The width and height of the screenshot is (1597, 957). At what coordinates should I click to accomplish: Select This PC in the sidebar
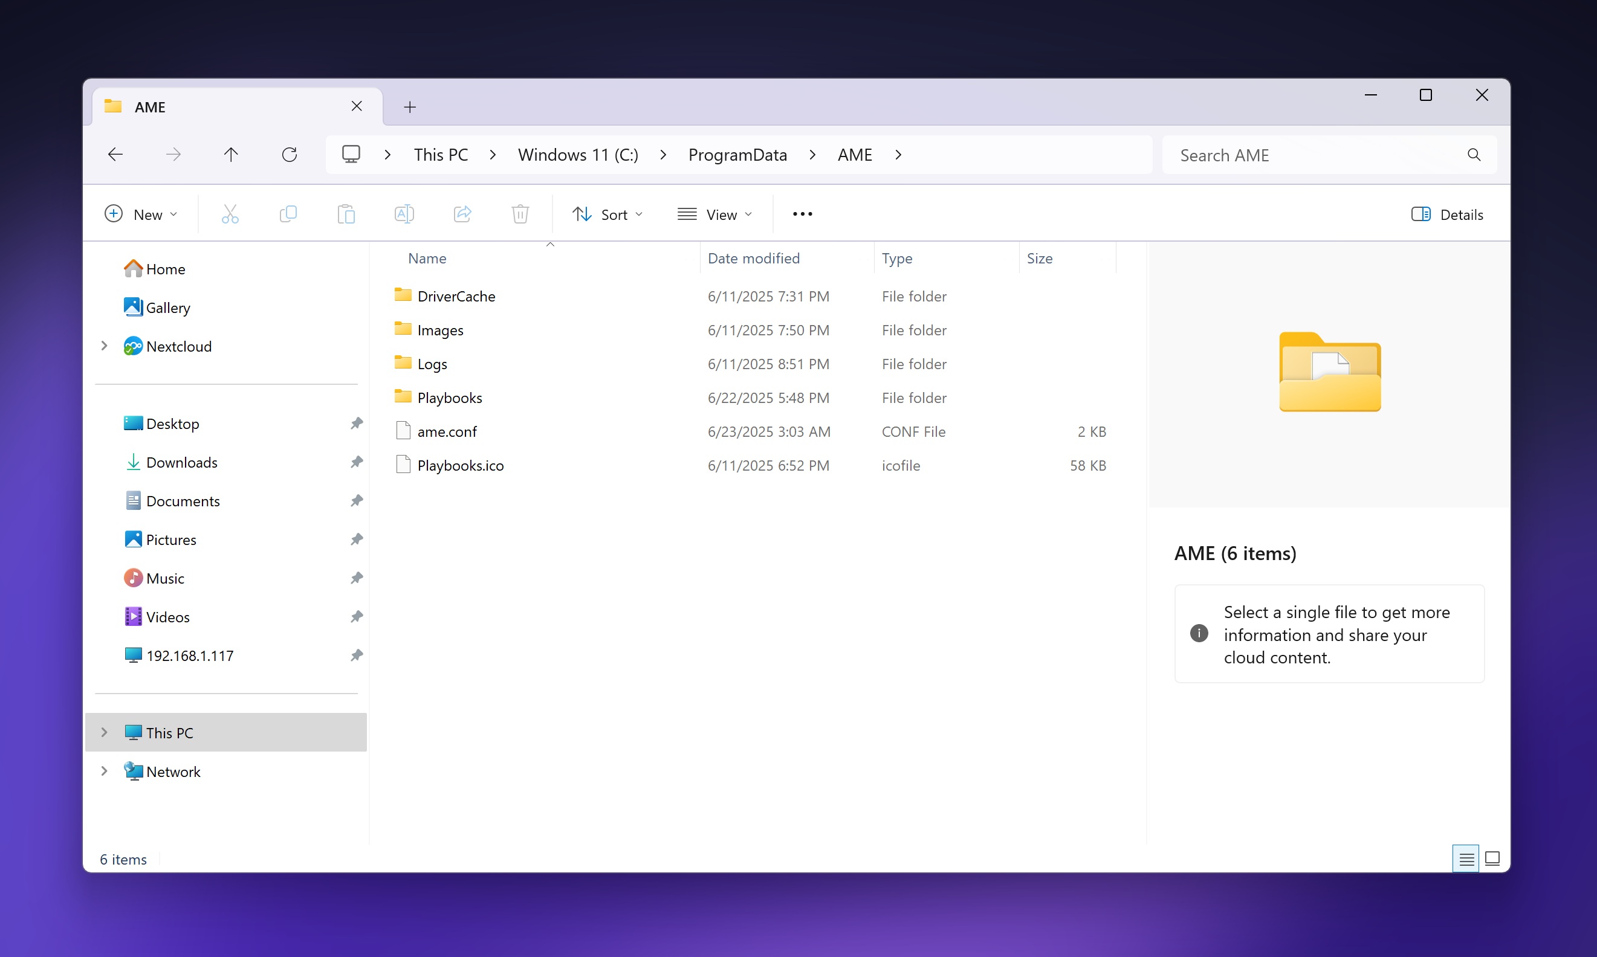[x=225, y=733]
